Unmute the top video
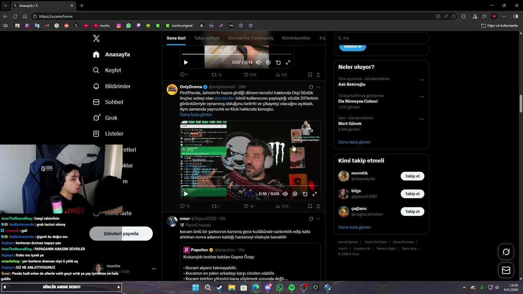 click(x=259, y=62)
